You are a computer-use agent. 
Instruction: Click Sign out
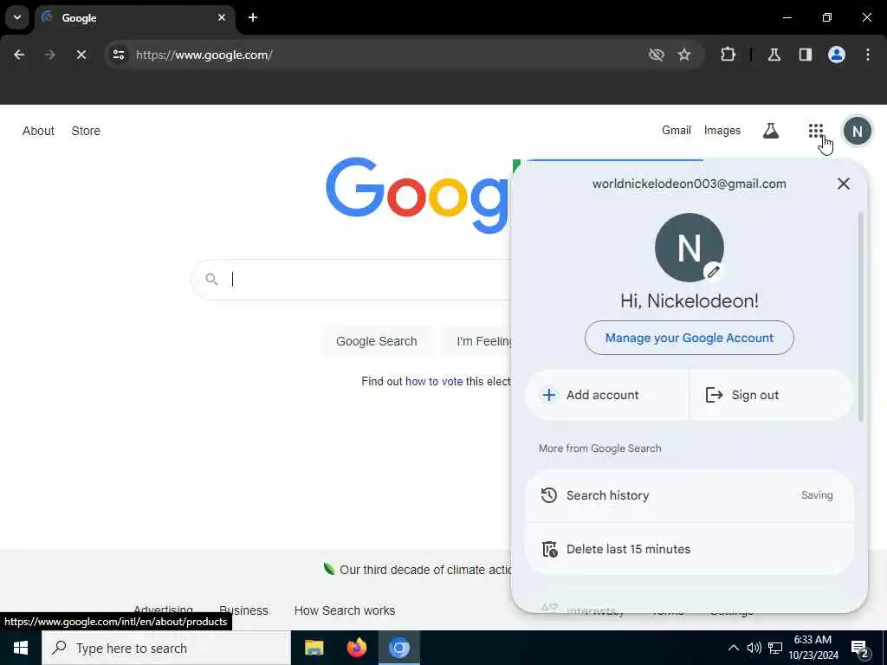click(770, 395)
